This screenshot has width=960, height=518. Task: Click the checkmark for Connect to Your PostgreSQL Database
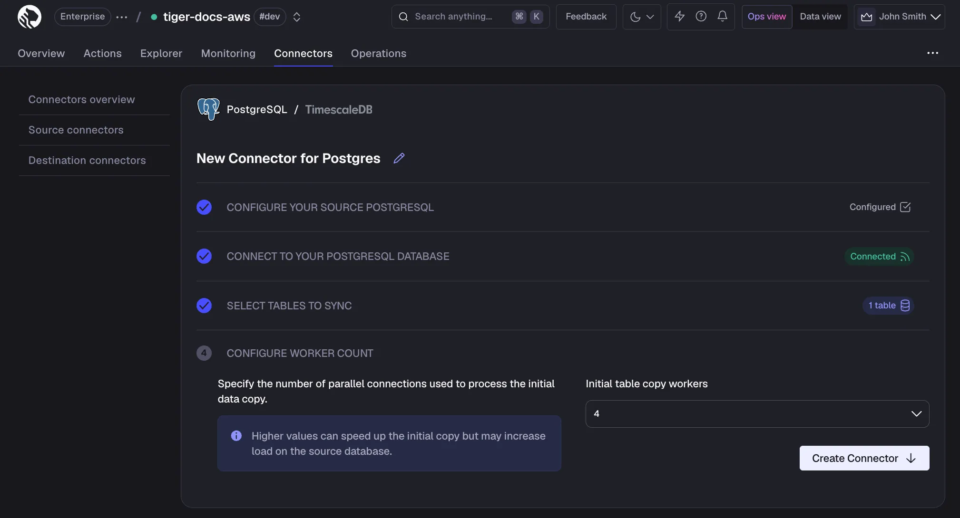[x=204, y=256]
